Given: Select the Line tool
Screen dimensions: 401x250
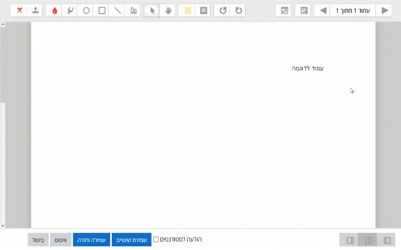Looking at the screenshot, I should coord(117,10).
